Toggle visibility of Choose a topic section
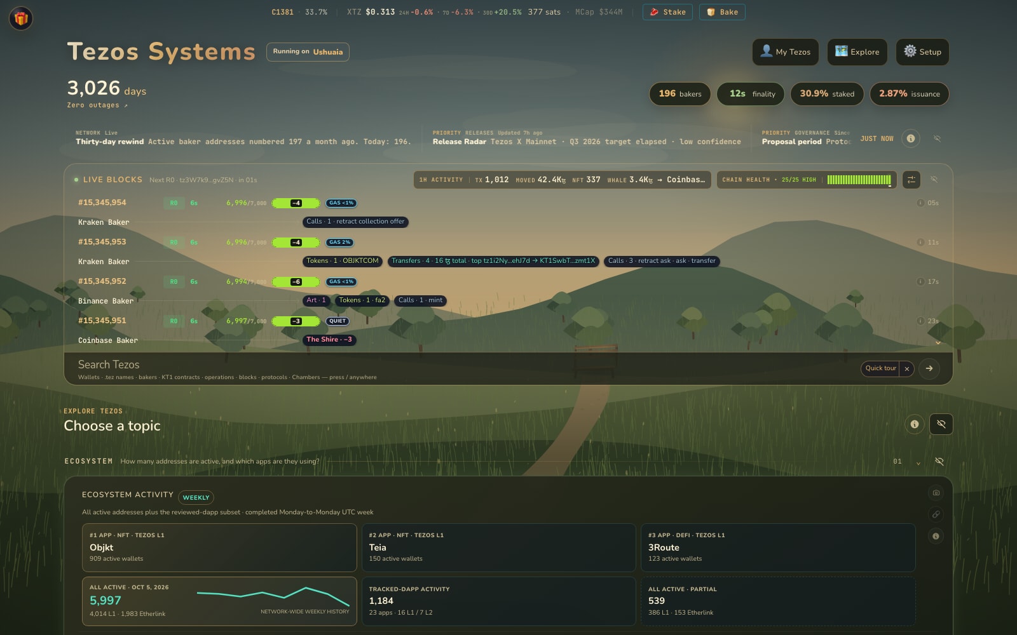 point(941,424)
